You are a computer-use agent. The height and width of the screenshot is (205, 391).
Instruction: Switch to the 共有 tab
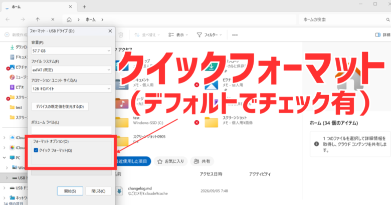pyautogui.click(x=202, y=161)
